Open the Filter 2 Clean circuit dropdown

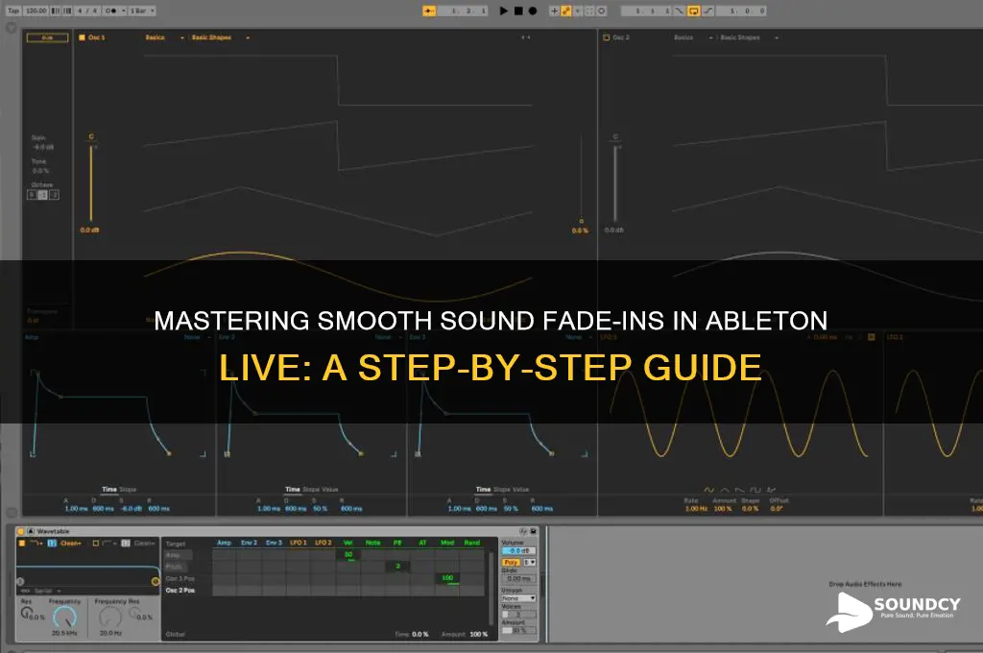pyautogui.click(x=144, y=544)
